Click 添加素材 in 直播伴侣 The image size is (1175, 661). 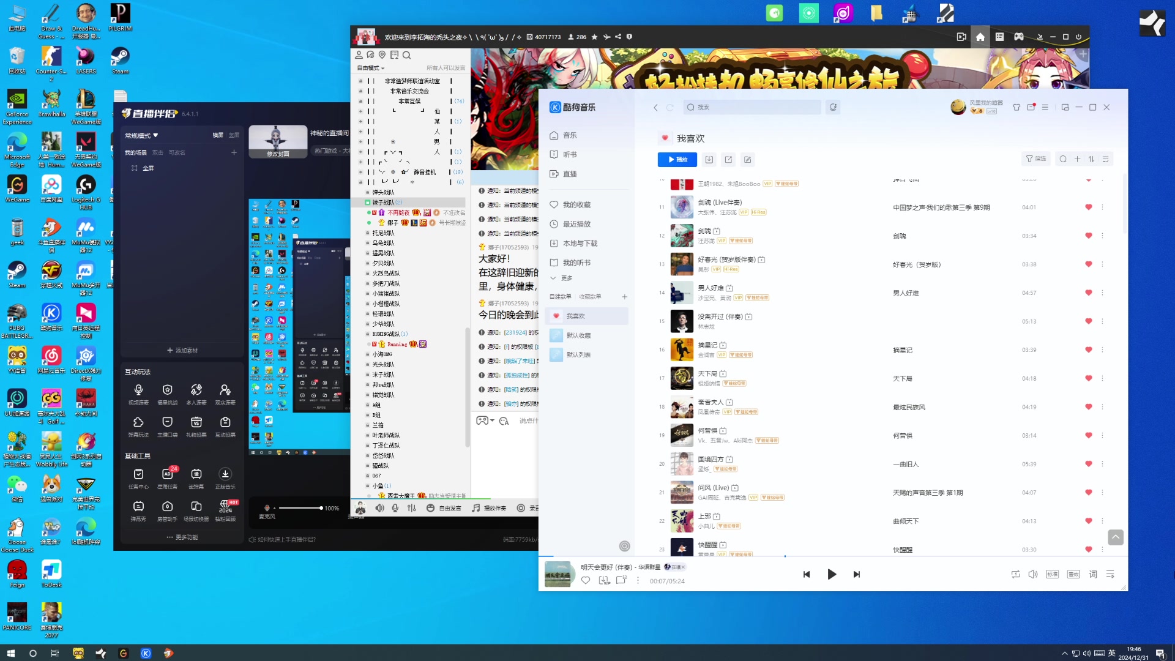pyautogui.click(x=182, y=351)
